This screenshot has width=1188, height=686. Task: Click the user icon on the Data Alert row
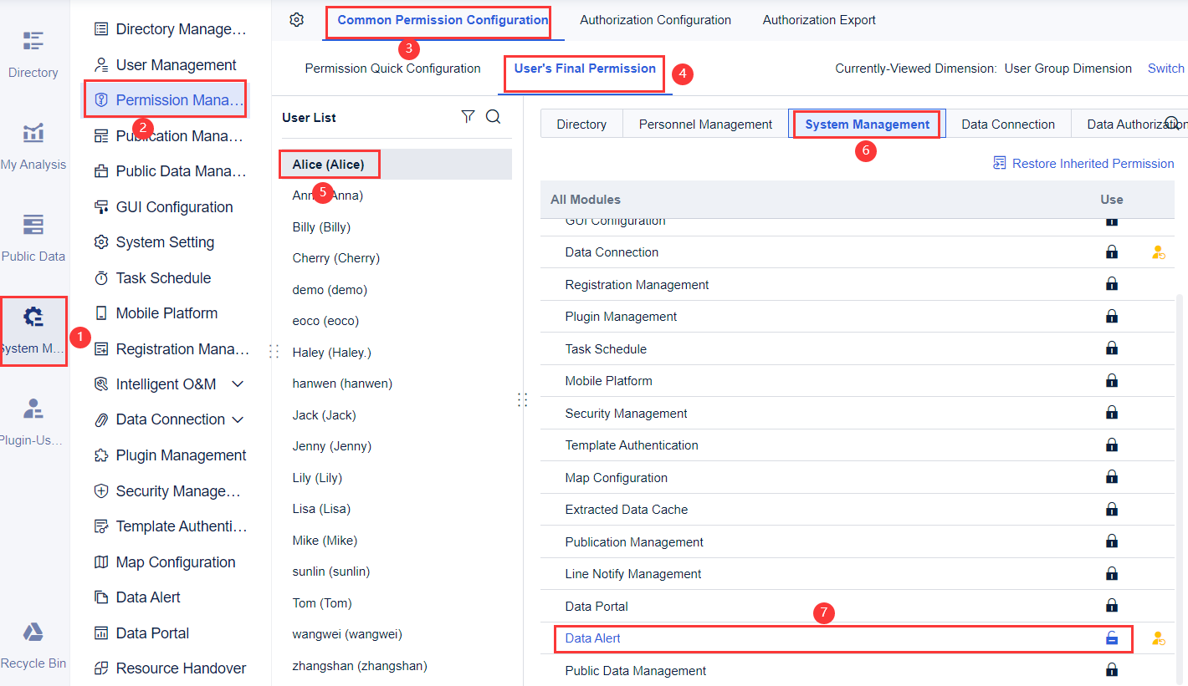point(1158,638)
